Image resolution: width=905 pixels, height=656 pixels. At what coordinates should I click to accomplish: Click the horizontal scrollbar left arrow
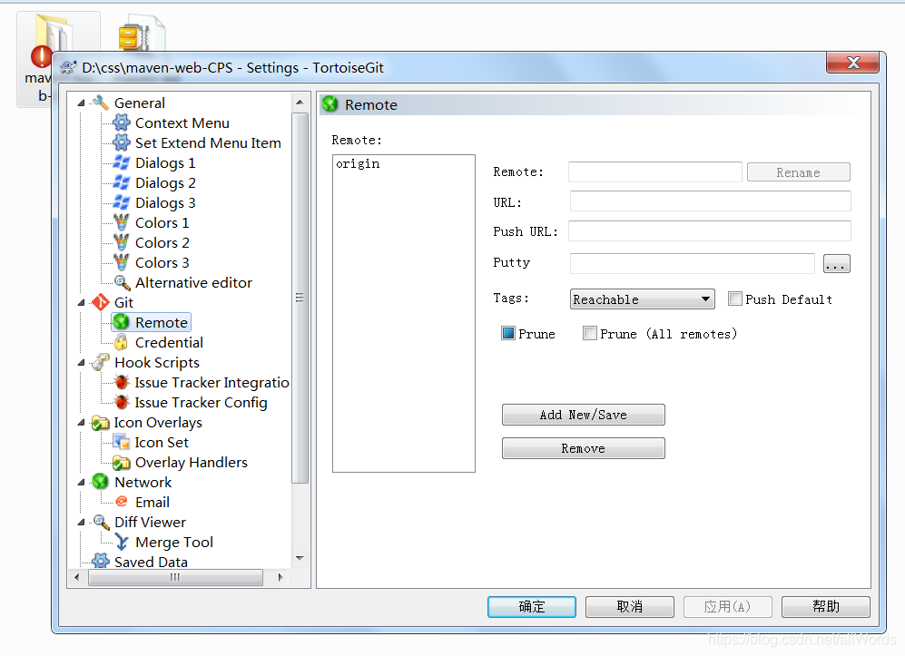click(77, 577)
